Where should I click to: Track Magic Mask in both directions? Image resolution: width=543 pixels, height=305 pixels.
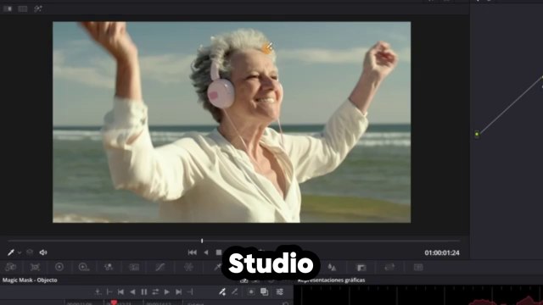(155, 292)
